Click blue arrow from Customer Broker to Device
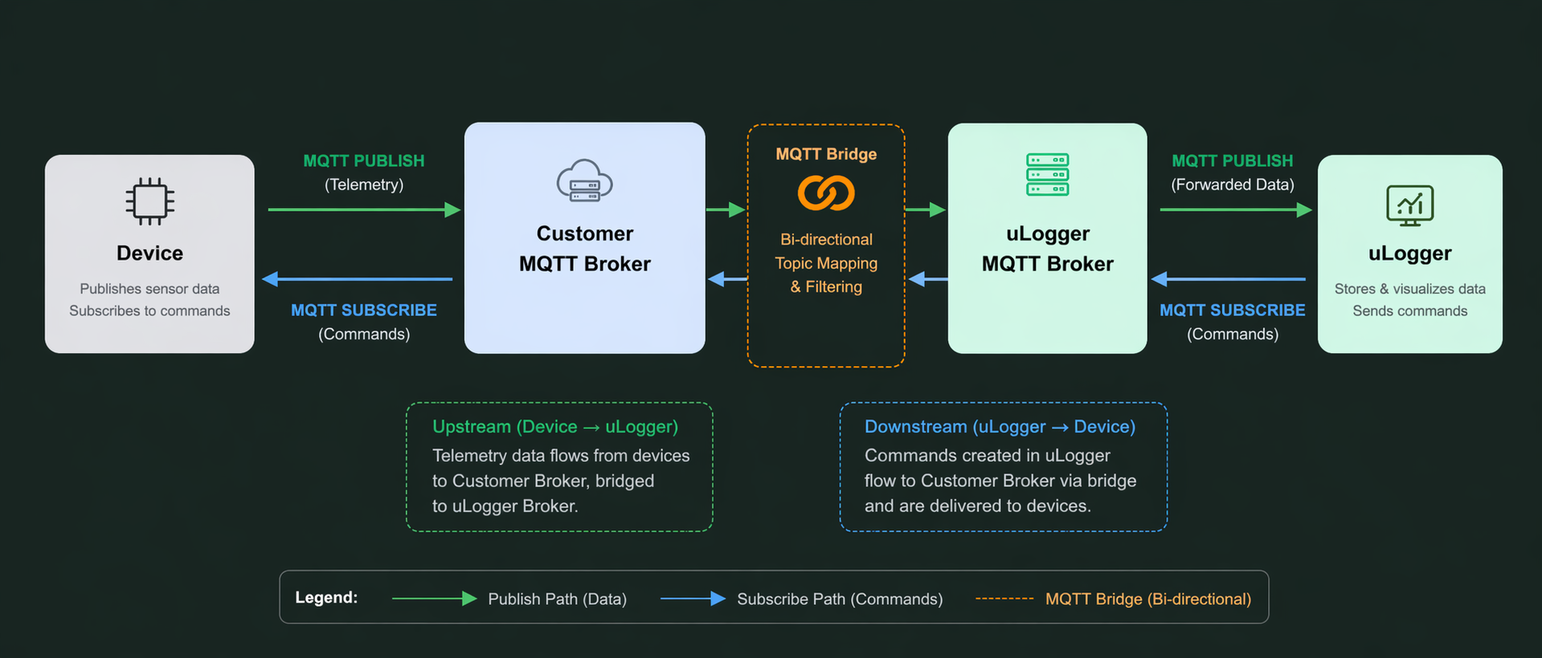 point(358,279)
